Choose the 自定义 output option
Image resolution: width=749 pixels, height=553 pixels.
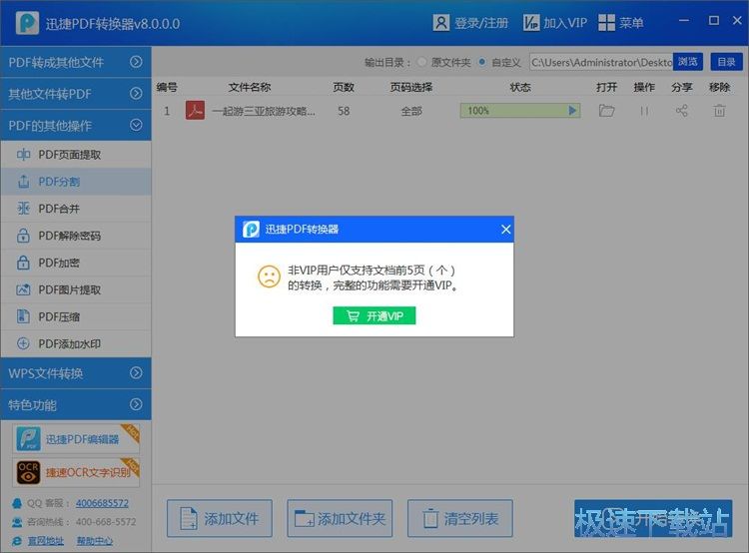[x=482, y=62]
